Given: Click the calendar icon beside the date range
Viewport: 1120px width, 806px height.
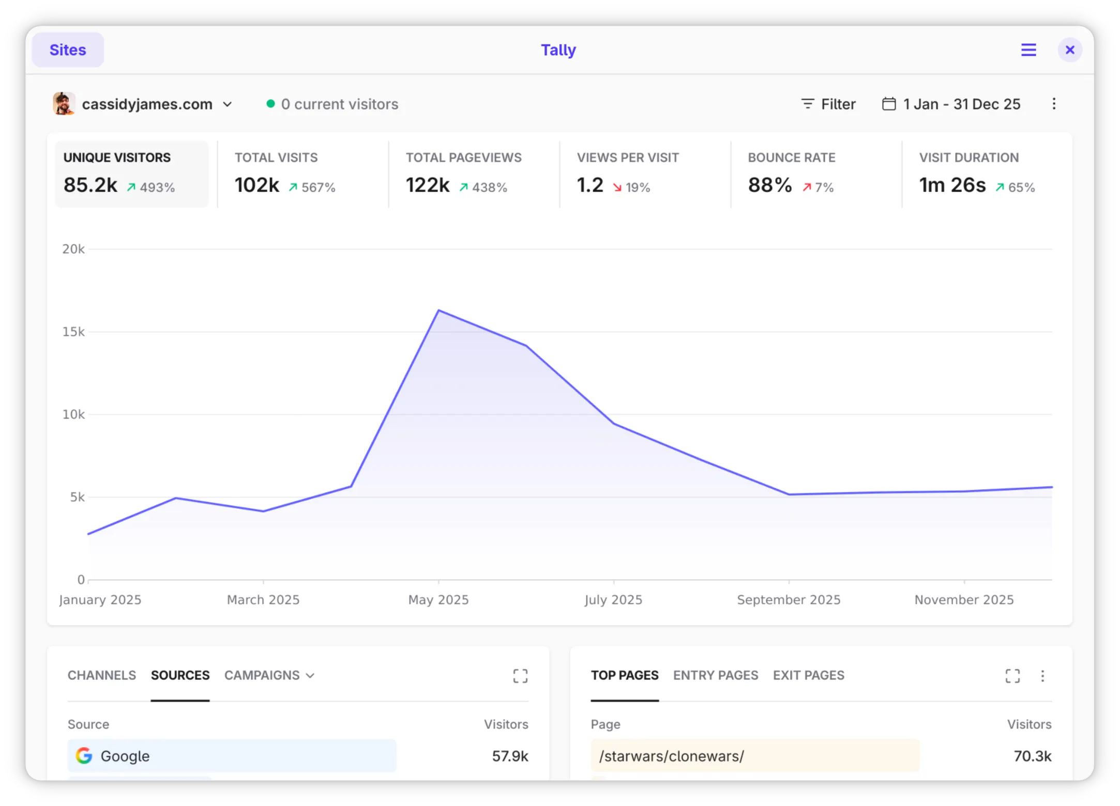Looking at the screenshot, I should click(889, 104).
